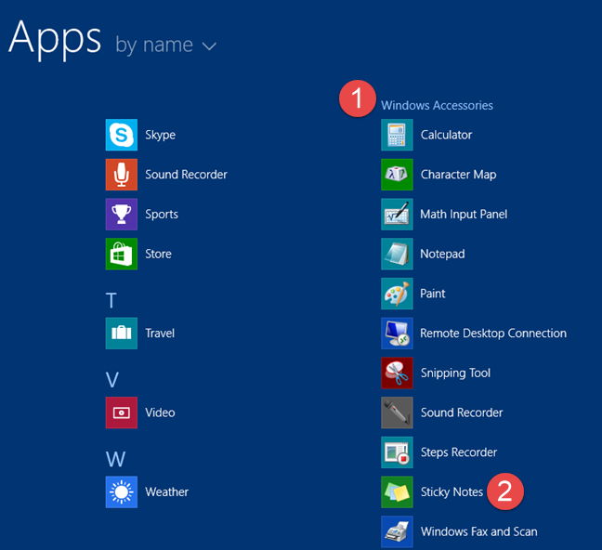Click the Character Map text label
The width and height of the screenshot is (602, 550).
tap(458, 175)
